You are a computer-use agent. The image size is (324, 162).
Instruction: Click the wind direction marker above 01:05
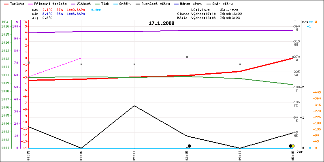(x=81, y=64)
